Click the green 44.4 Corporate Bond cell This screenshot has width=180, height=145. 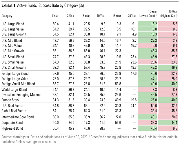point(168,123)
